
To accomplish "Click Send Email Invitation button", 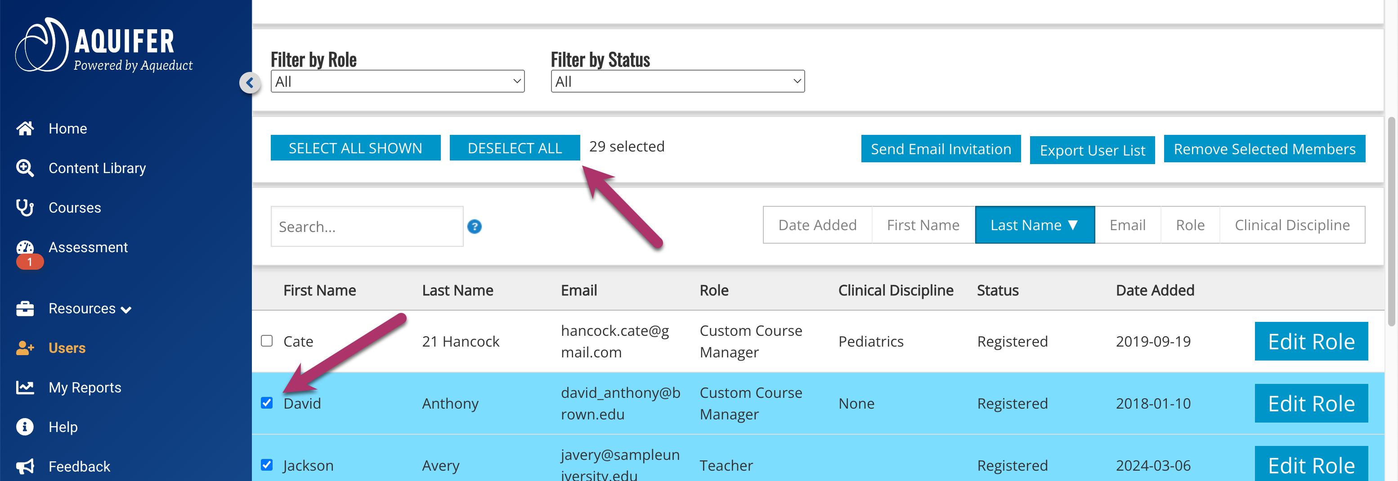I will [941, 149].
